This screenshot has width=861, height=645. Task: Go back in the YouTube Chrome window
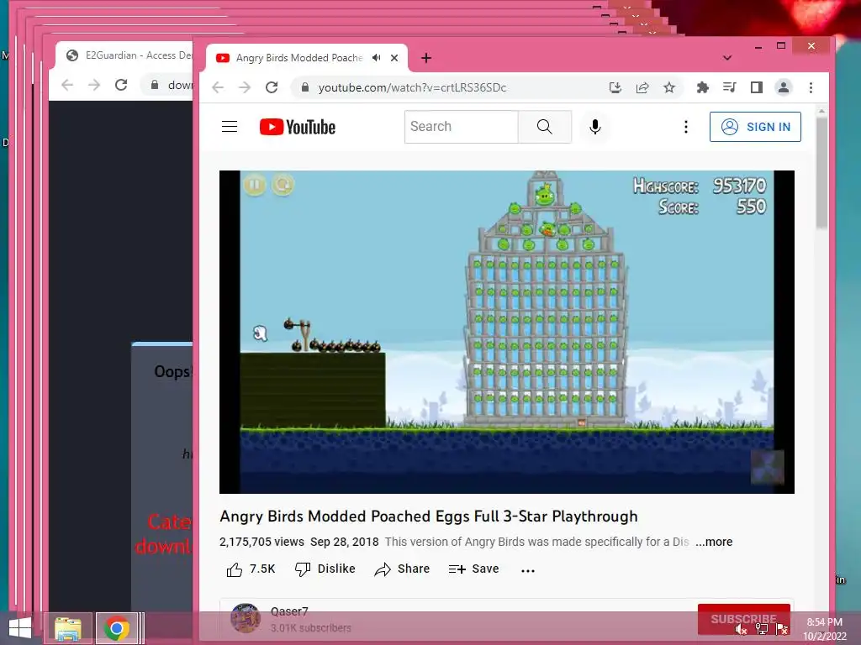pos(218,87)
